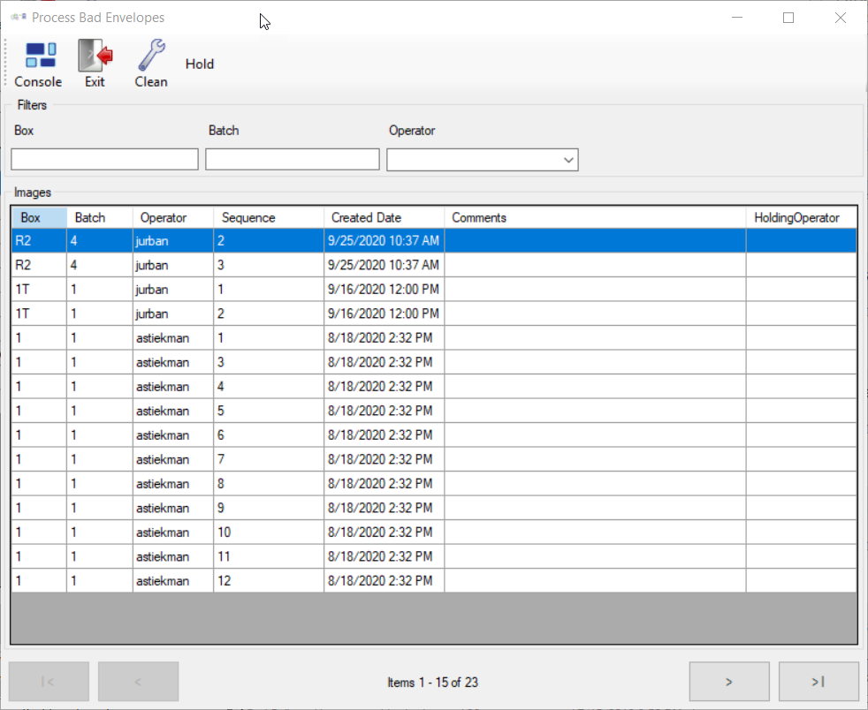Select astiekman row with sequence 8
The image size is (868, 710).
(x=434, y=484)
